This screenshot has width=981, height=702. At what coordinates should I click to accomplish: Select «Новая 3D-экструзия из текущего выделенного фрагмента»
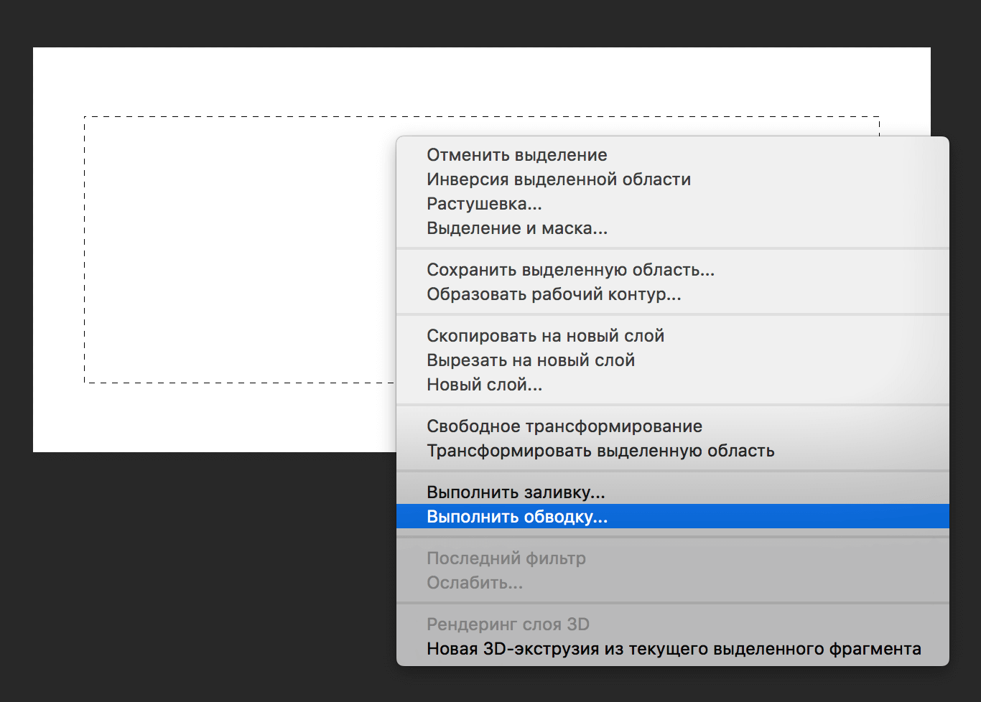click(x=674, y=648)
